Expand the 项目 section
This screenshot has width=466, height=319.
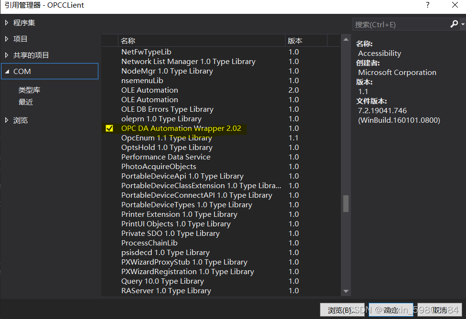(x=7, y=39)
